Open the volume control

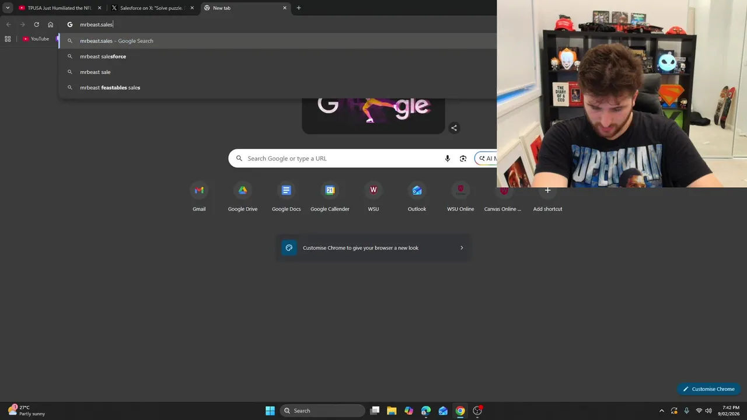point(708,411)
